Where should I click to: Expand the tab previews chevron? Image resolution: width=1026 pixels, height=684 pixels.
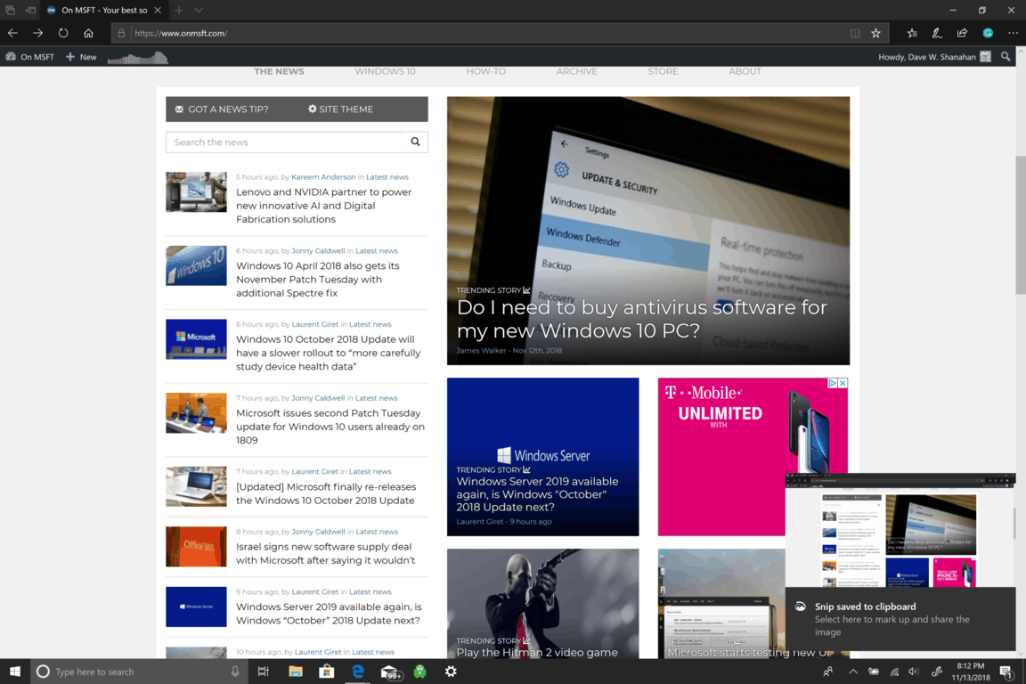point(199,10)
